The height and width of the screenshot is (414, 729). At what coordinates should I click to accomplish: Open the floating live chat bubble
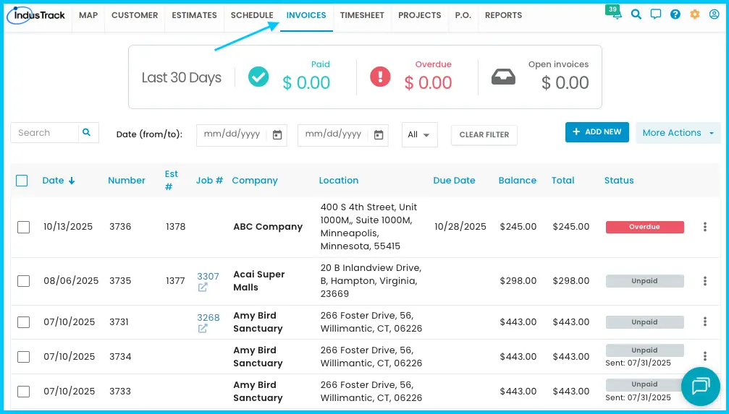pyautogui.click(x=701, y=386)
